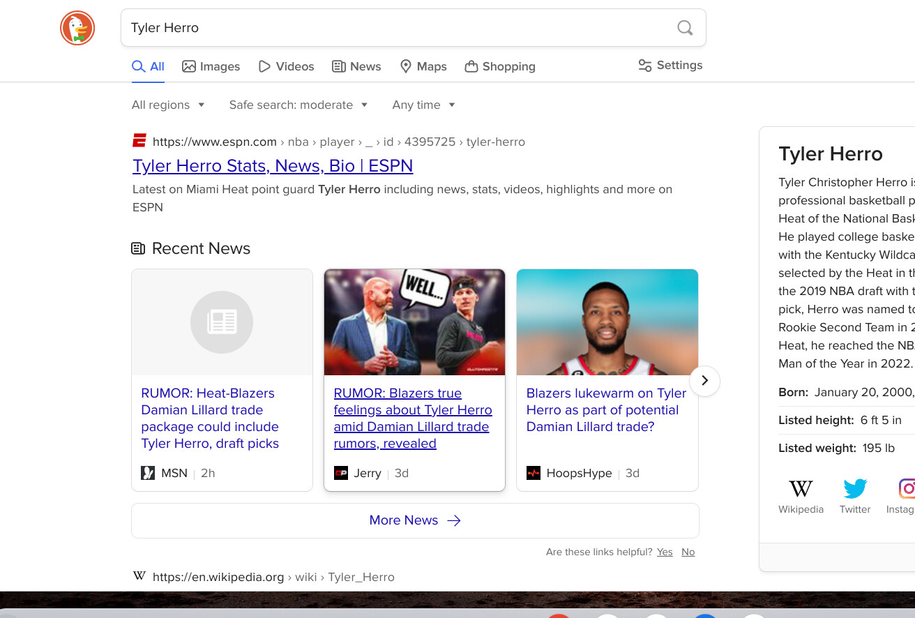
Task: Click the HoopsHype source icon
Action: coord(534,474)
